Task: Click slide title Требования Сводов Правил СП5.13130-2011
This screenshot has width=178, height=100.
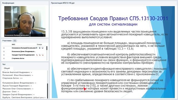Action: pos(113,18)
